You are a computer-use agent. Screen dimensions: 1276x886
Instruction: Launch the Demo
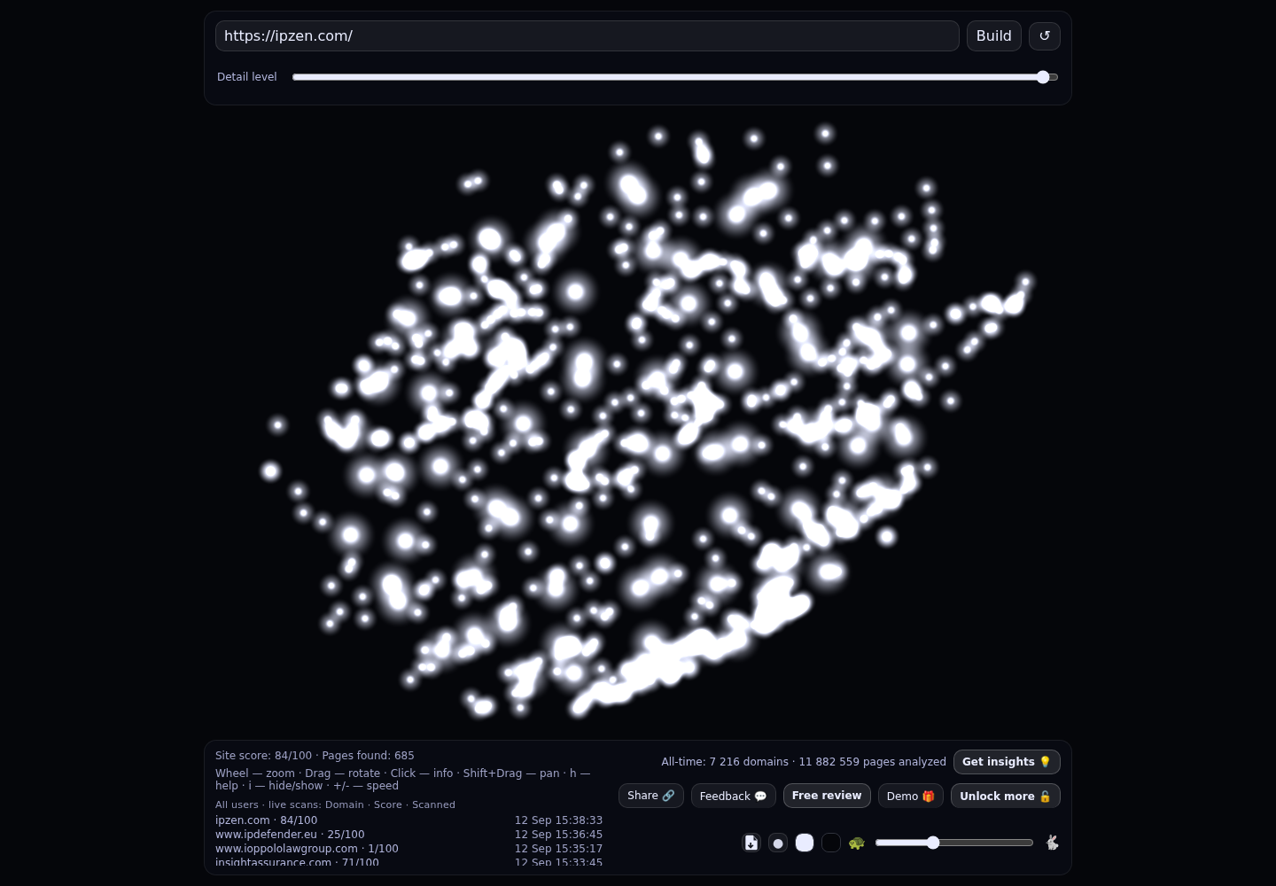[x=911, y=796]
